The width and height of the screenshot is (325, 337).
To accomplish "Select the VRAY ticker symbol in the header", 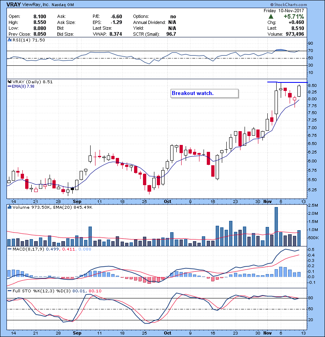I will (x=13, y=4).
